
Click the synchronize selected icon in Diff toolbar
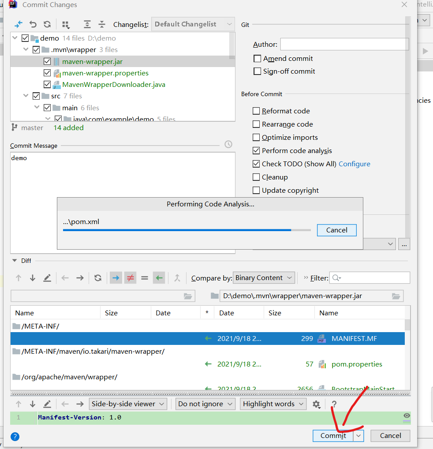tap(177, 278)
